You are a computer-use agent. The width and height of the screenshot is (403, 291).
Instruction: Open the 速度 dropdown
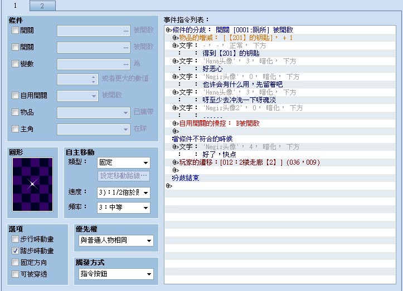124,193
